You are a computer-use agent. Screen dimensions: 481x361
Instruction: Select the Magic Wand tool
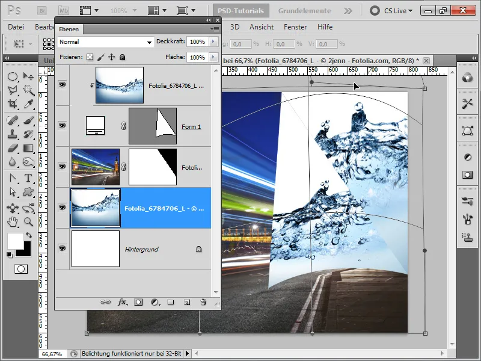(x=28, y=90)
